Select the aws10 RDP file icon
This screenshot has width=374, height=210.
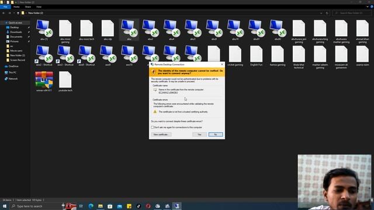point(129,55)
